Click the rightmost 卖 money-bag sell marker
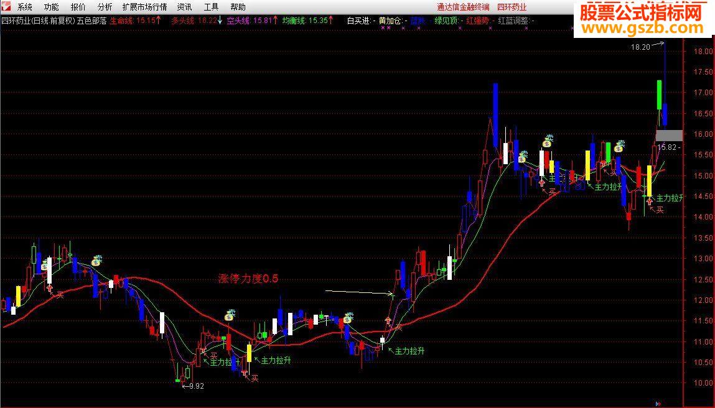 point(619,146)
